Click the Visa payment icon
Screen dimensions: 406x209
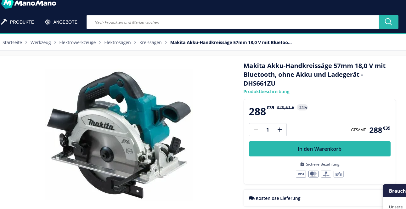[301, 174]
